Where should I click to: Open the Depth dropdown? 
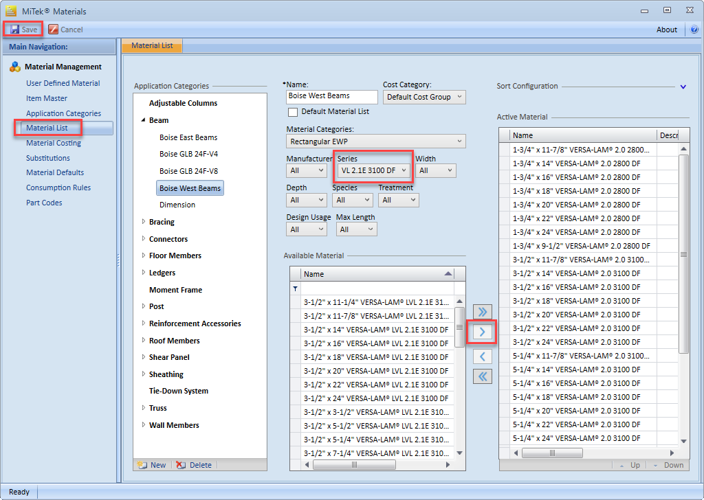[306, 200]
